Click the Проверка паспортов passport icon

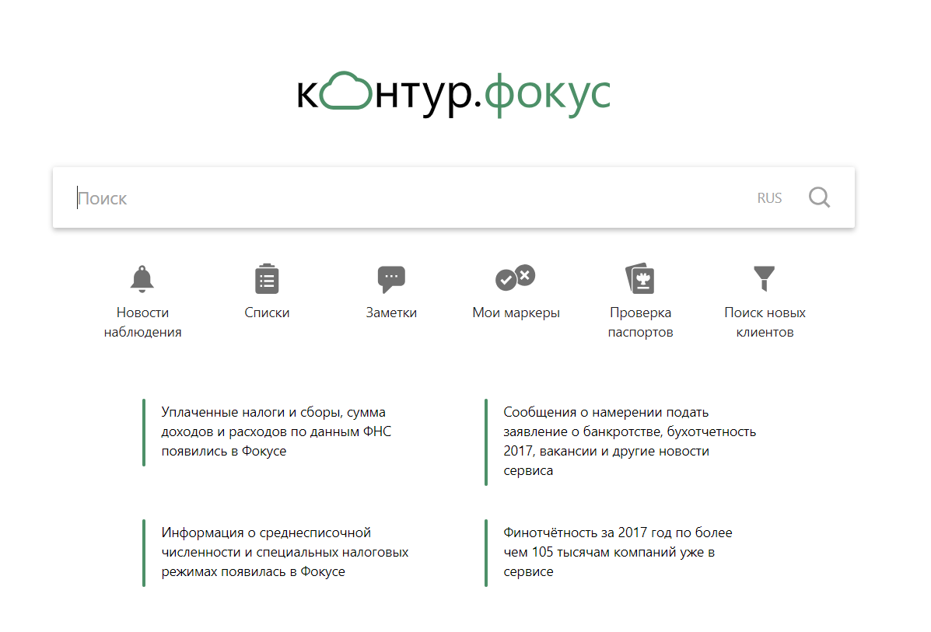coord(640,278)
